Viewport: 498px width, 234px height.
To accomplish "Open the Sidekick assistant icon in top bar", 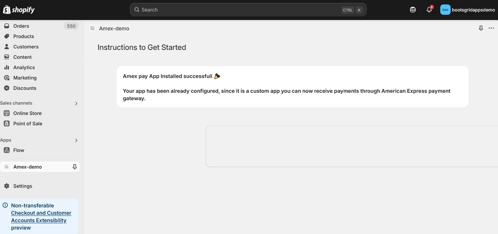I will [x=413, y=10].
